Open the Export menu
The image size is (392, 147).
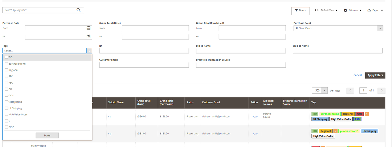(375, 10)
